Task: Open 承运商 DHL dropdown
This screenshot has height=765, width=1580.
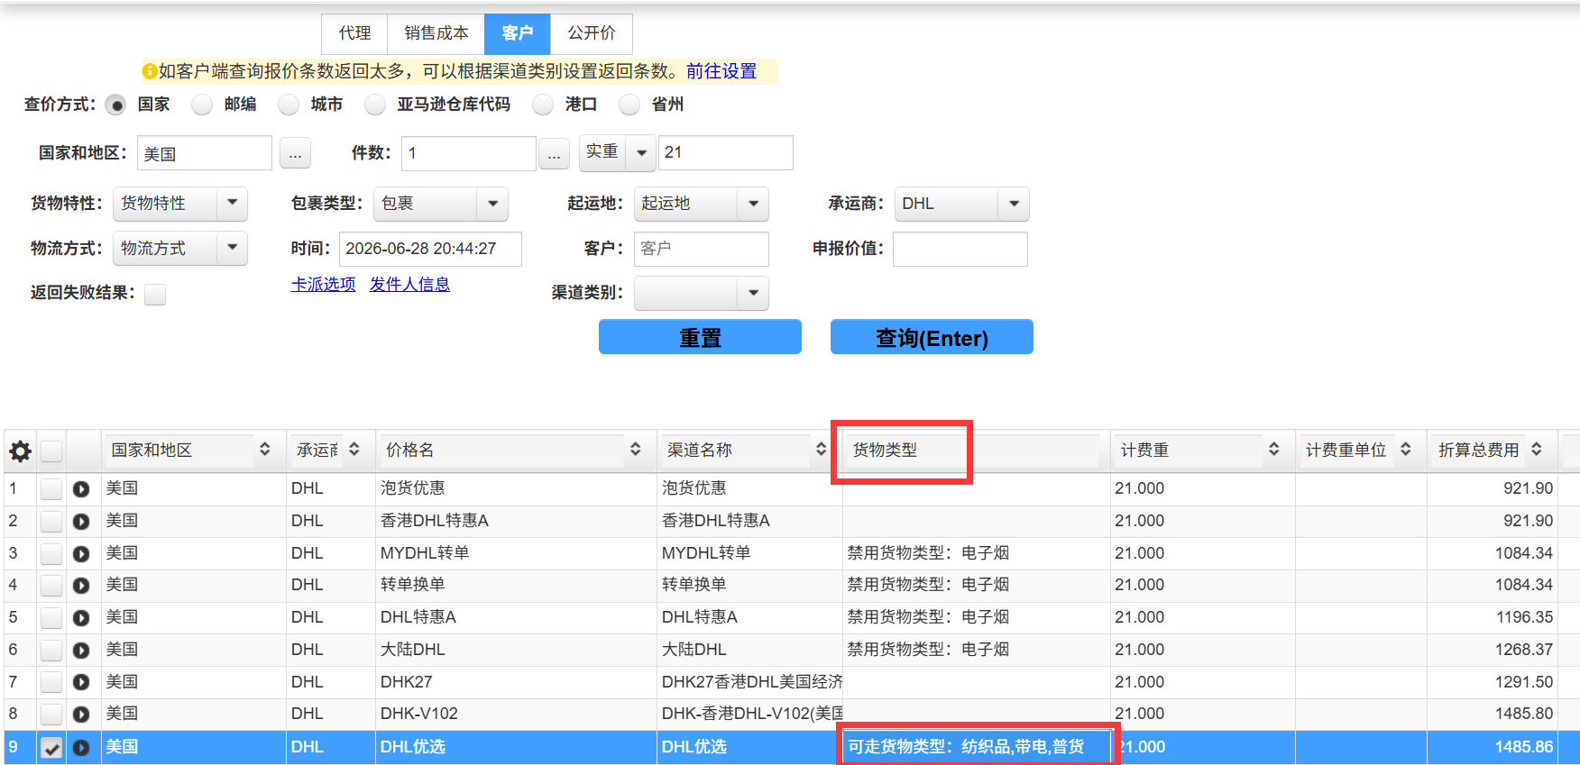Action: click(x=962, y=204)
